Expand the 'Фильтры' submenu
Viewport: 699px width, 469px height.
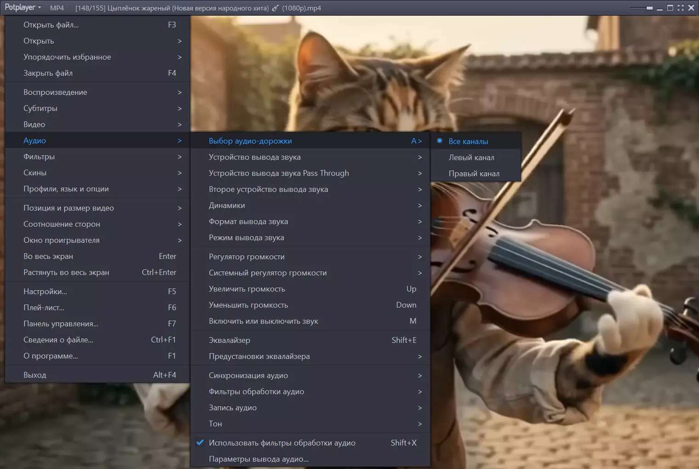click(97, 157)
